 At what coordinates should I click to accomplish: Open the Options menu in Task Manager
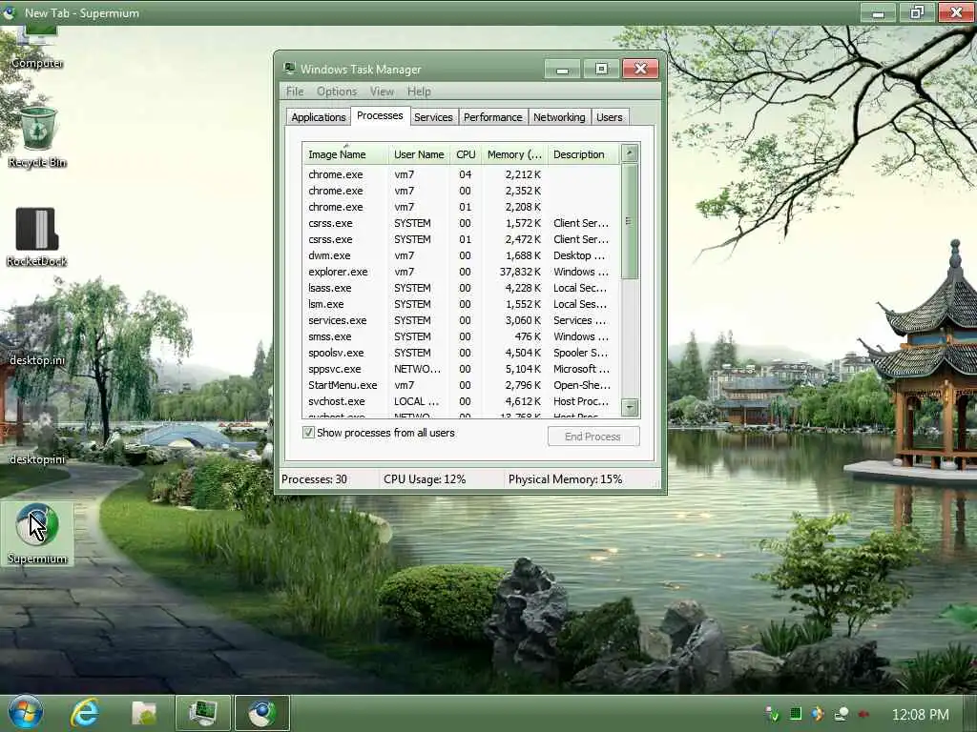click(337, 91)
